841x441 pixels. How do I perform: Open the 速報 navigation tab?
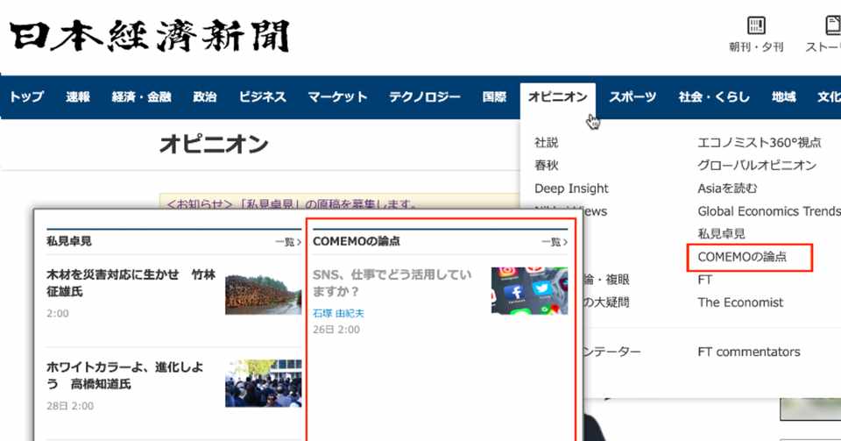click(78, 97)
